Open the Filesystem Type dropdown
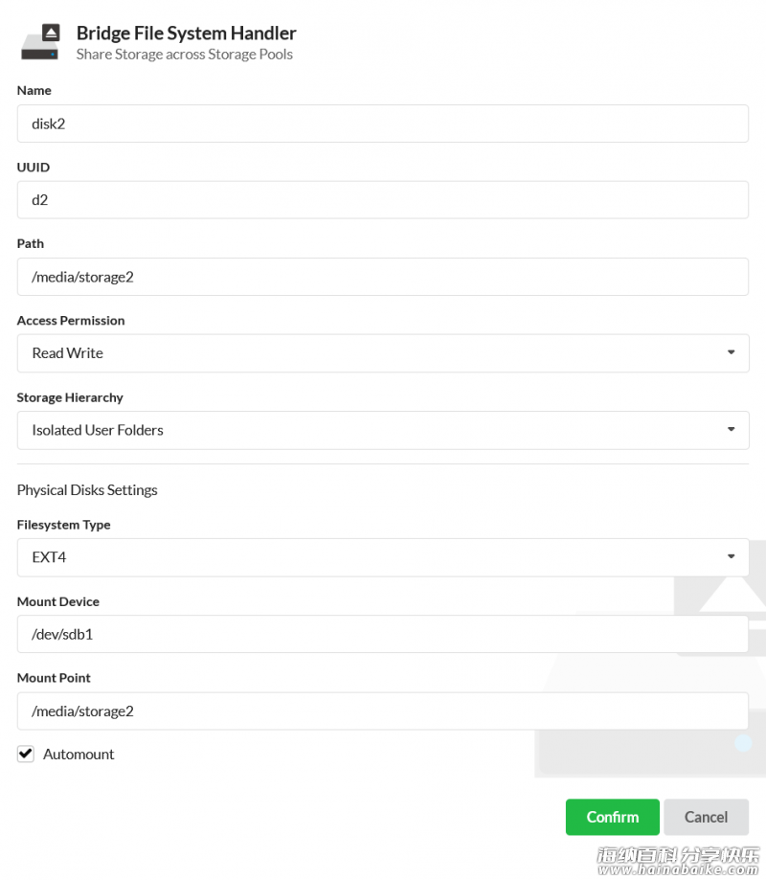The height and width of the screenshot is (880, 766). coord(383,557)
